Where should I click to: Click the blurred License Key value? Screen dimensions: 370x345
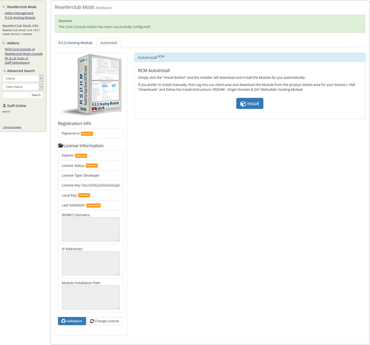pyautogui.click(x=100, y=185)
